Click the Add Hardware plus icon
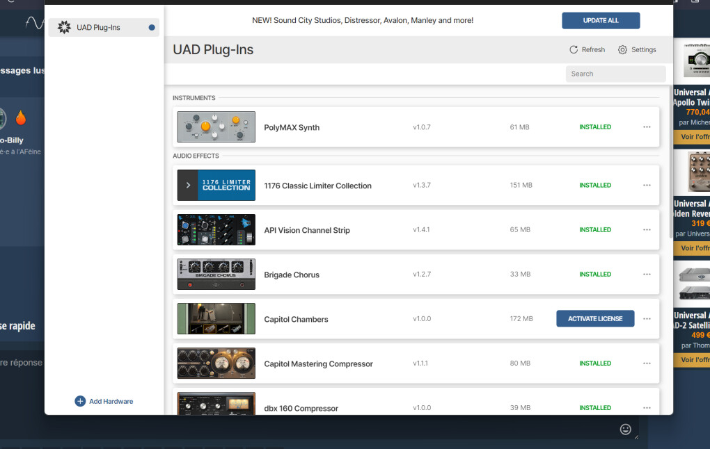 pyautogui.click(x=80, y=401)
